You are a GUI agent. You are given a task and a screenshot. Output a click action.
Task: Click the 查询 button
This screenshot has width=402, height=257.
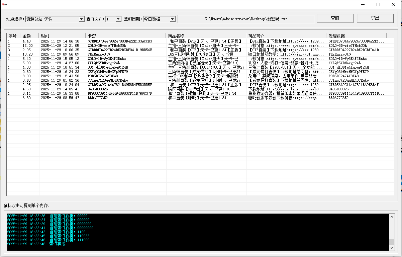point(335,18)
